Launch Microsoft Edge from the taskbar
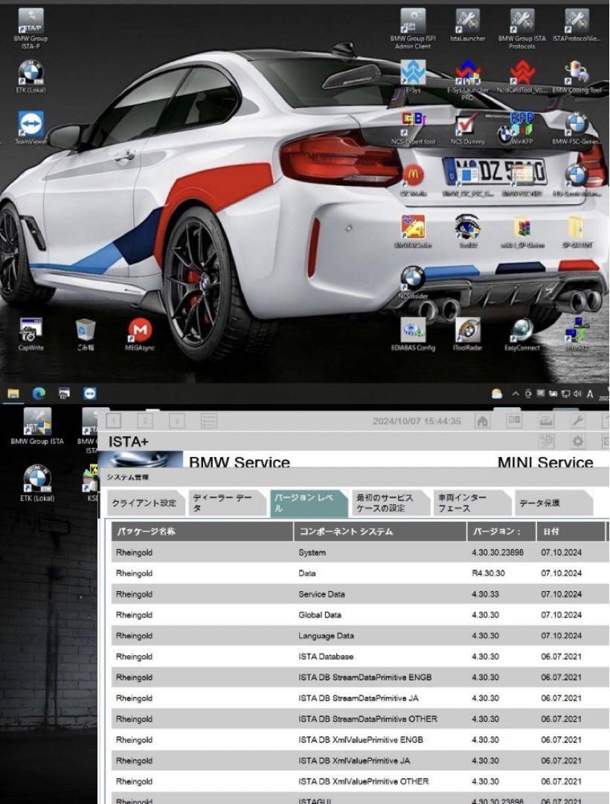The width and height of the screenshot is (610, 804). click(39, 393)
